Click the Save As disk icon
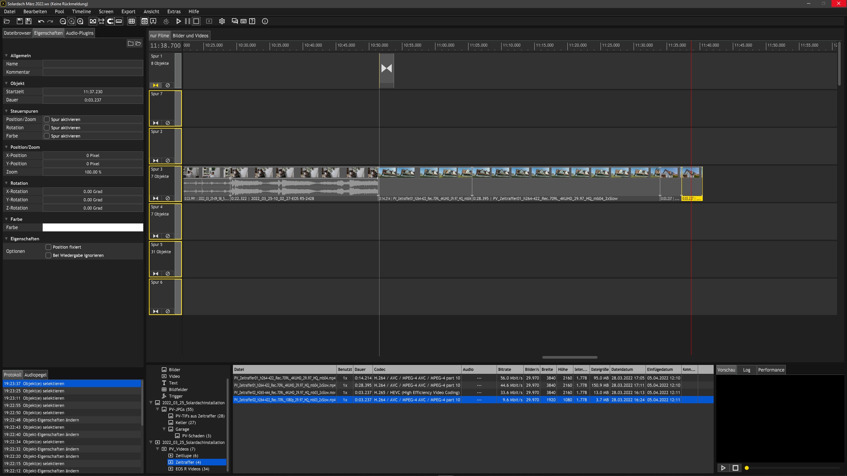This screenshot has height=476, width=847. [29, 21]
